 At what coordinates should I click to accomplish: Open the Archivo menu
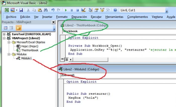coord(11,17)
